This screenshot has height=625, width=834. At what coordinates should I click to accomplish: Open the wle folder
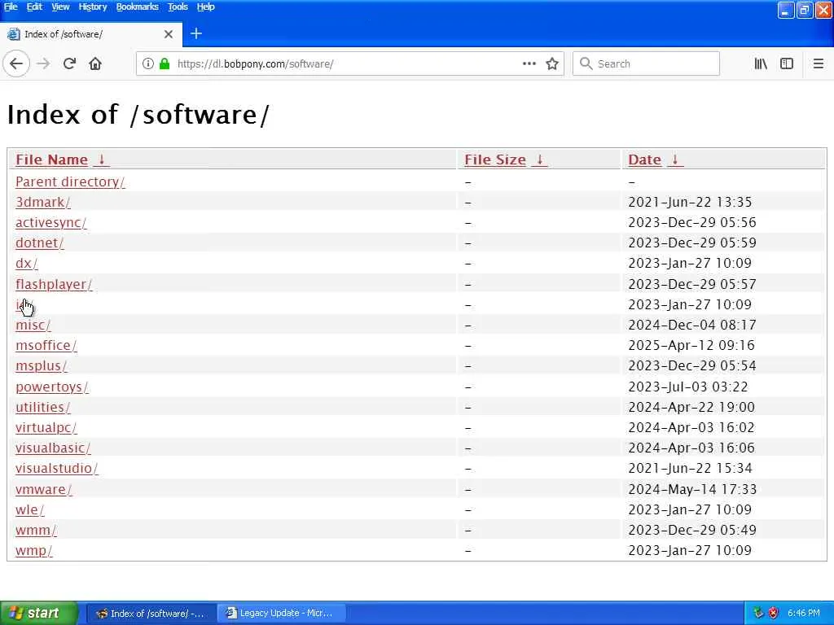[x=30, y=509]
